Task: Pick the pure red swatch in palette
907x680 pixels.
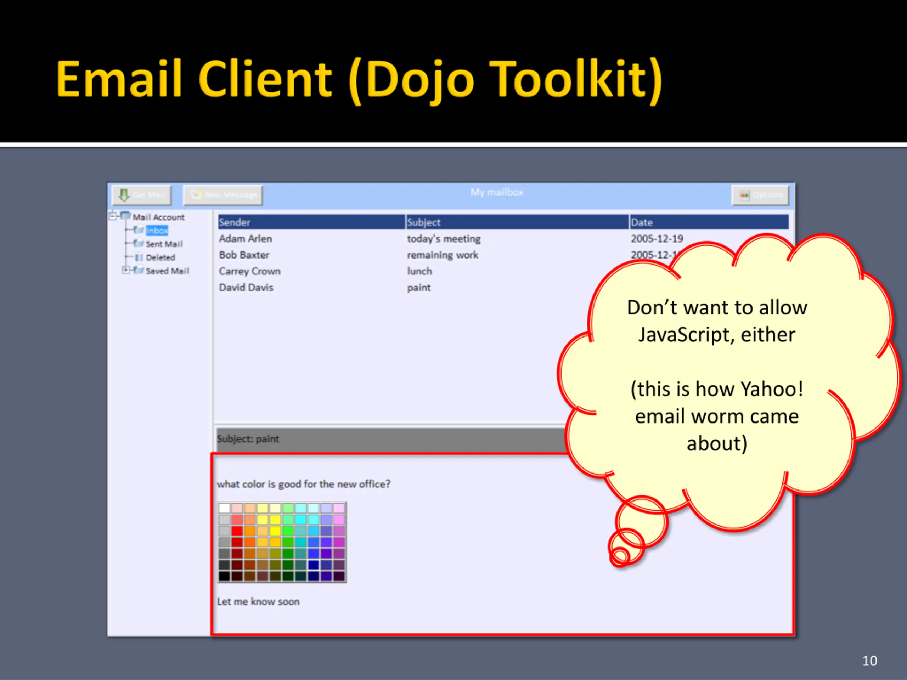Action: tap(237, 531)
